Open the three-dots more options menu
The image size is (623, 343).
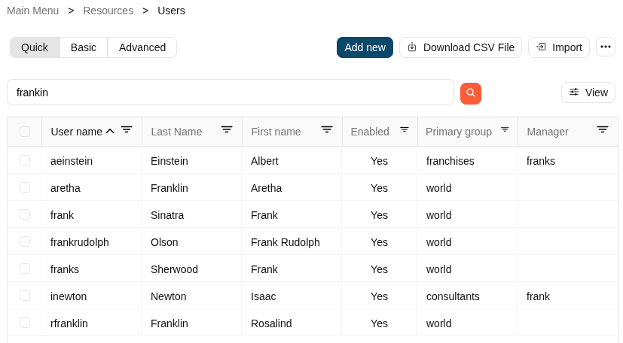606,47
